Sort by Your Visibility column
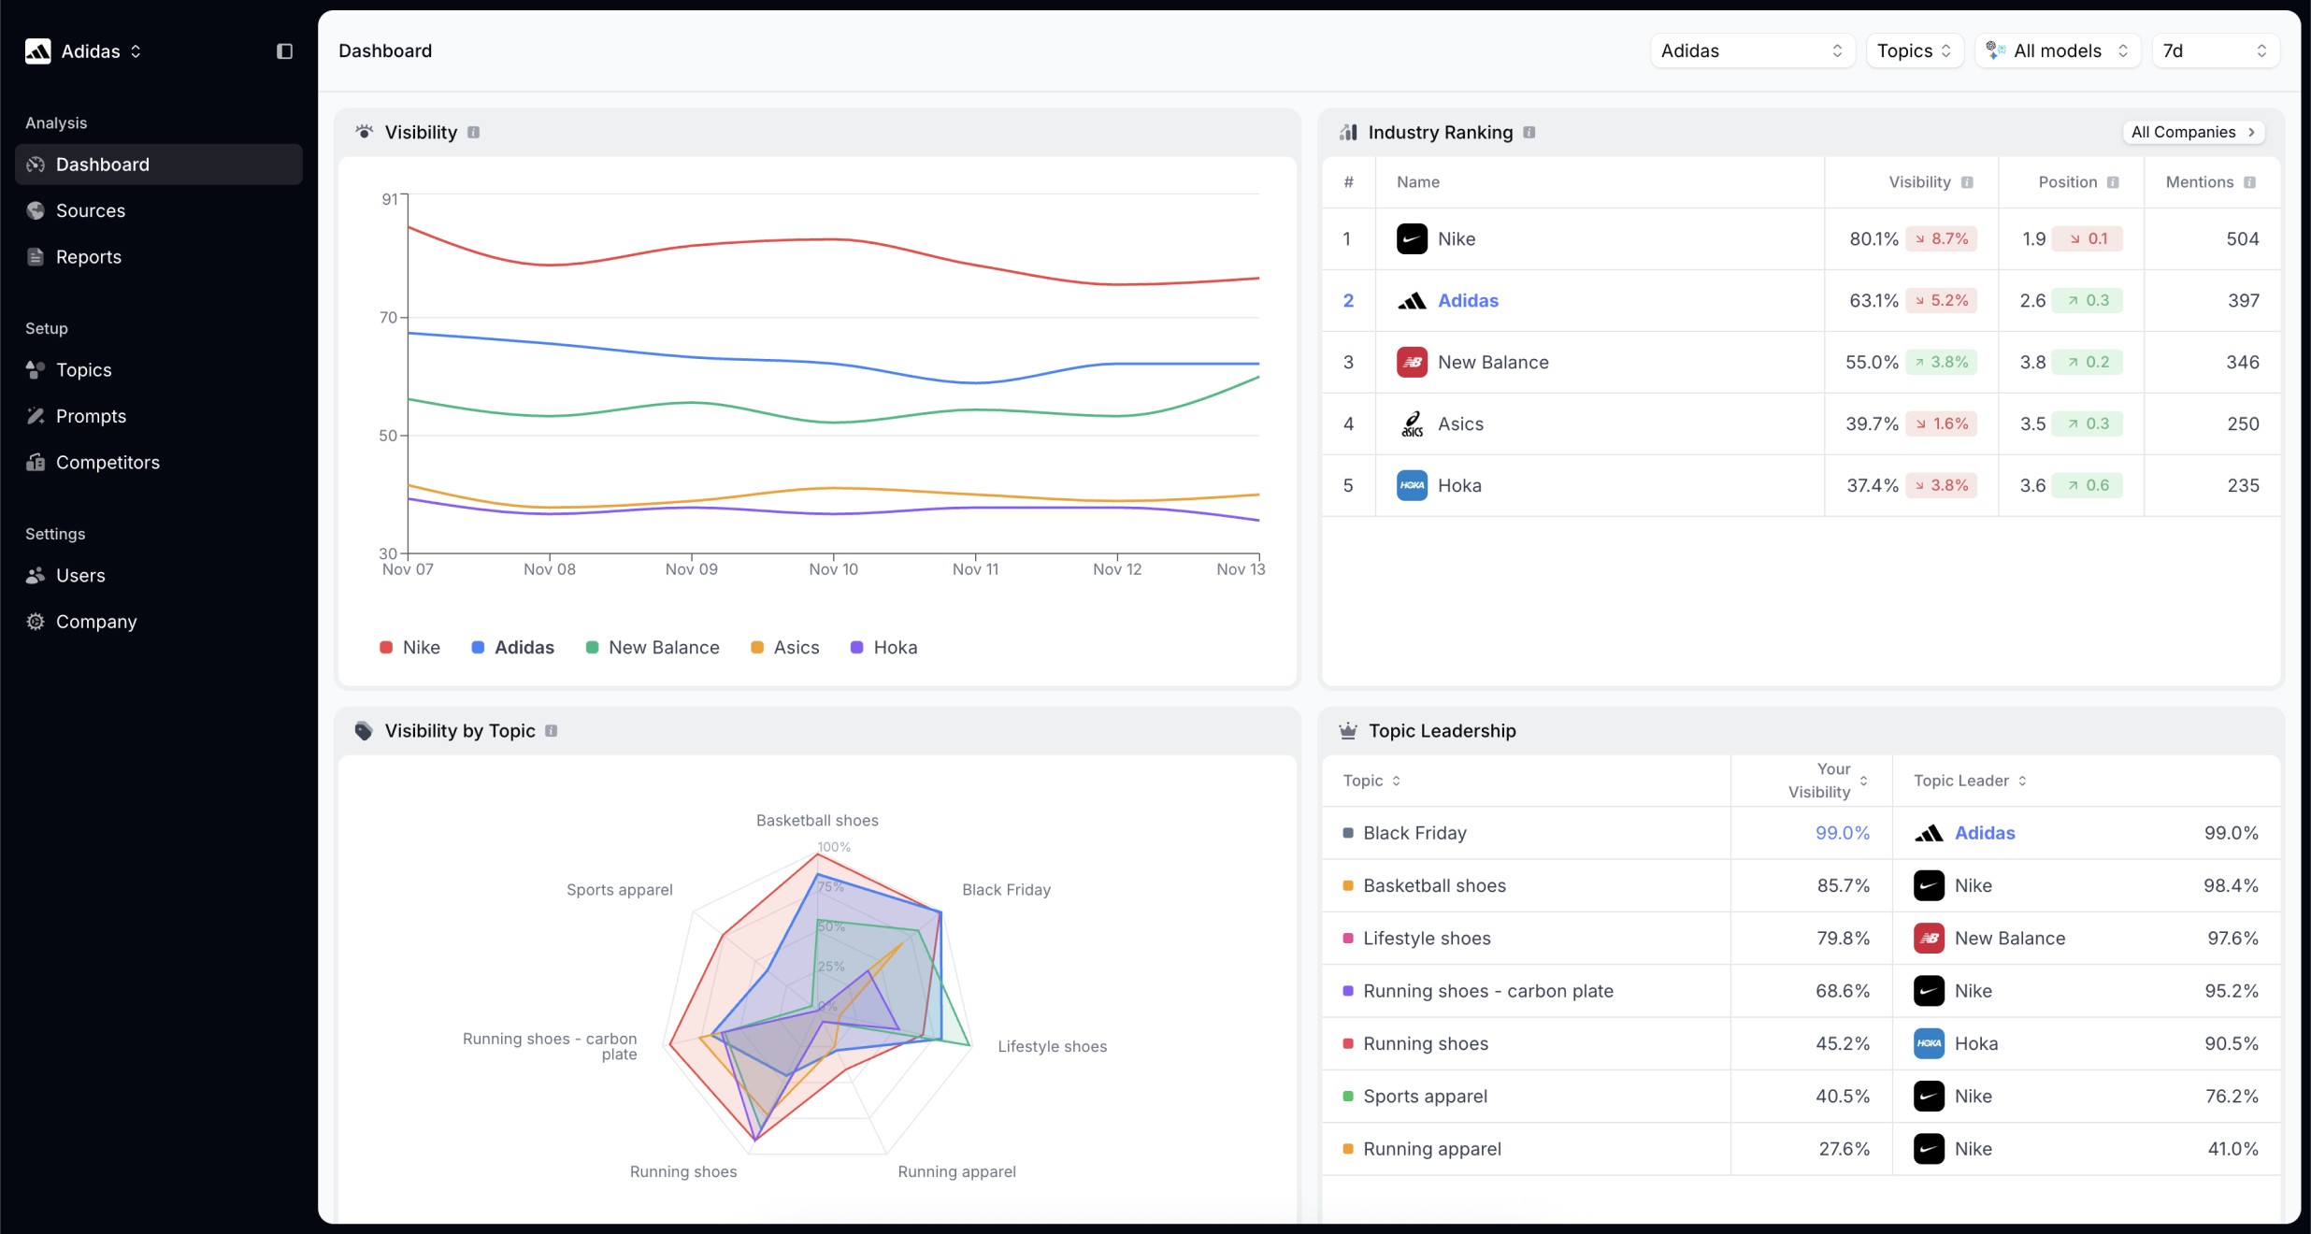Image resolution: width=2311 pixels, height=1234 pixels. point(1828,781)
